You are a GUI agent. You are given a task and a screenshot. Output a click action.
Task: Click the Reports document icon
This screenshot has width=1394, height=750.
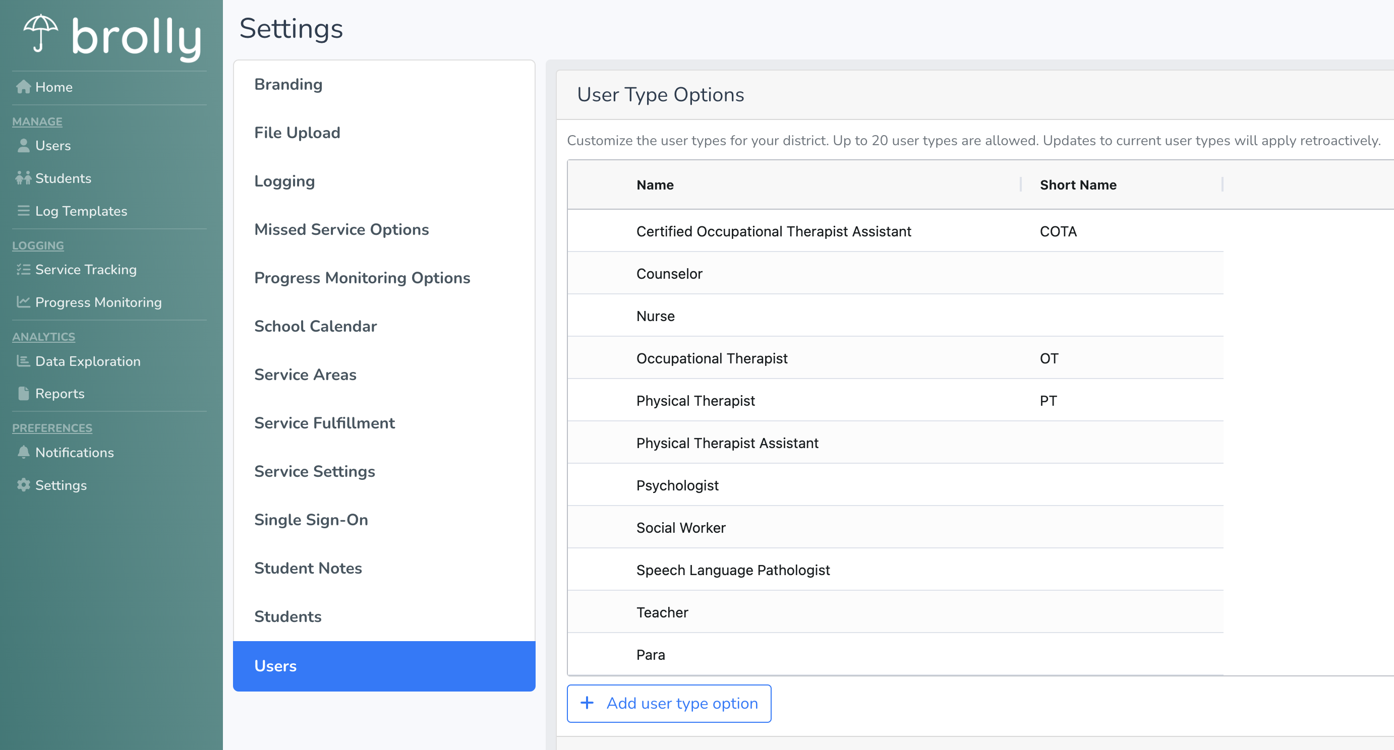[23, 394]
